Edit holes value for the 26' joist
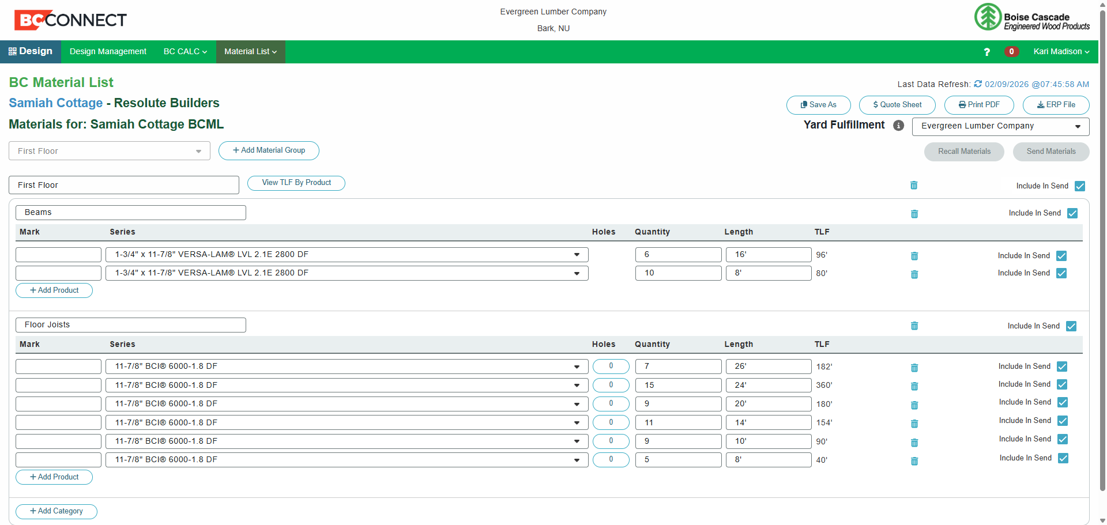 tap(611, 367)
